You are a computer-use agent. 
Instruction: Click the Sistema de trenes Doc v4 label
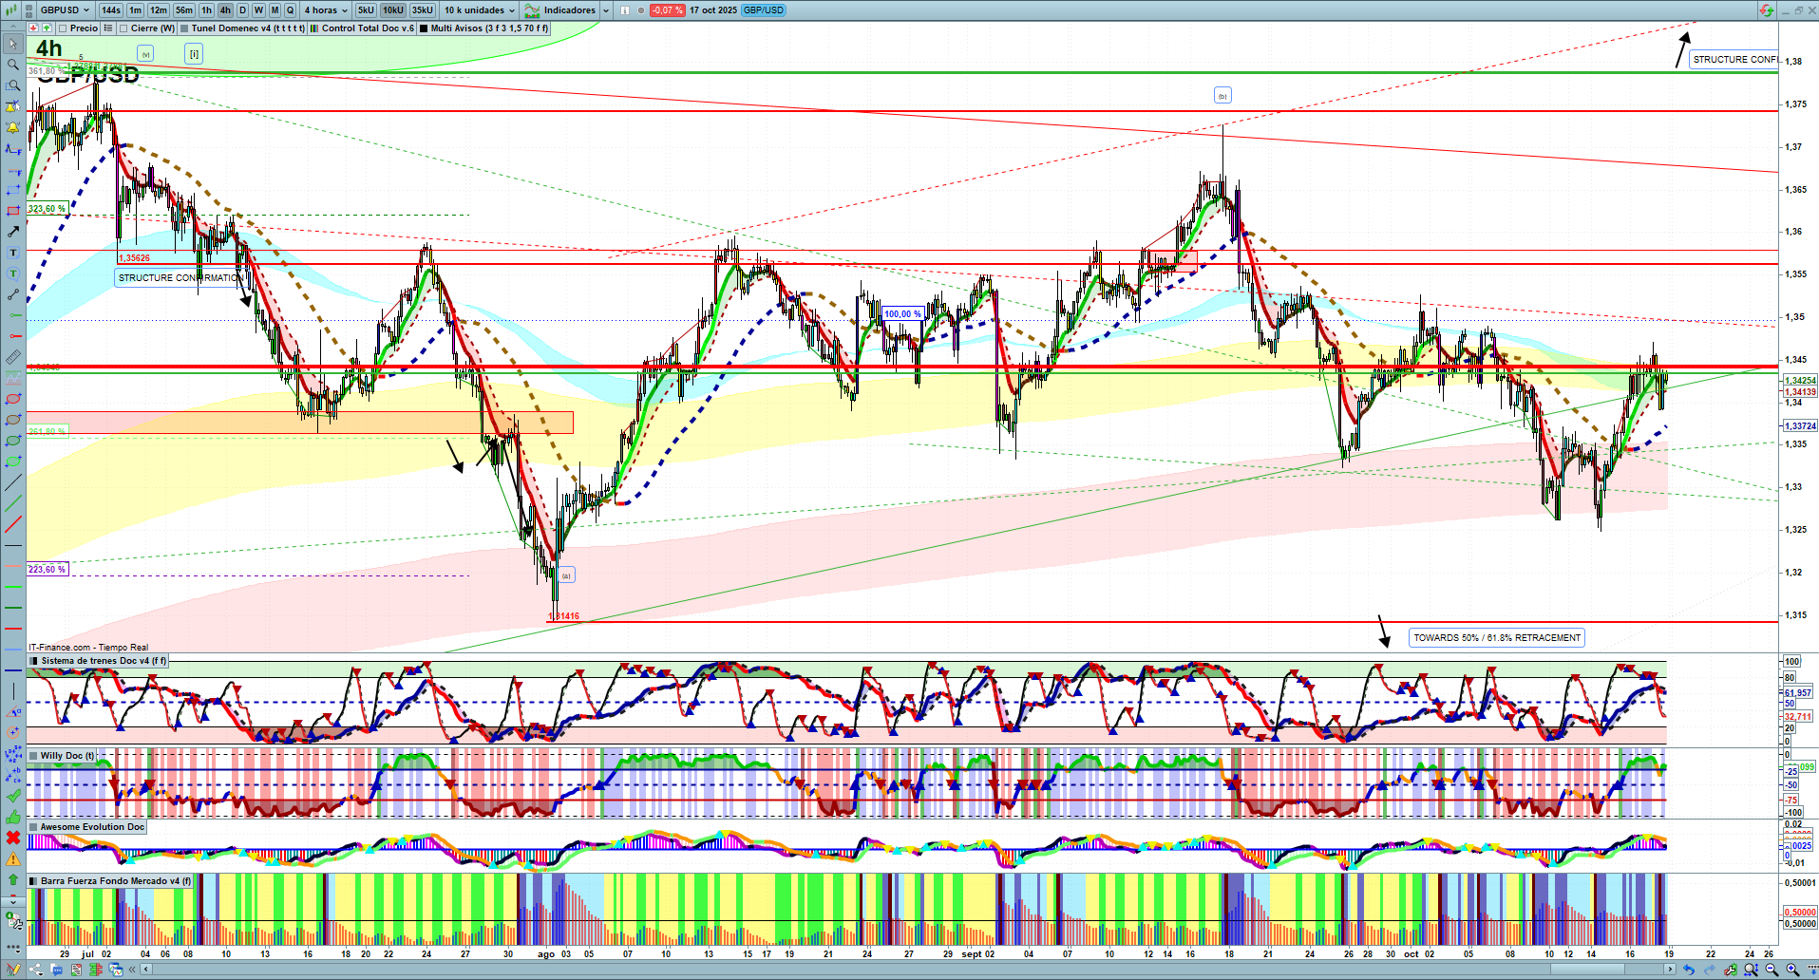[103, 661]
